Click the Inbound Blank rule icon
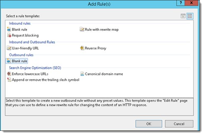Viewport: 204px width, 135px height. point(9,29)
